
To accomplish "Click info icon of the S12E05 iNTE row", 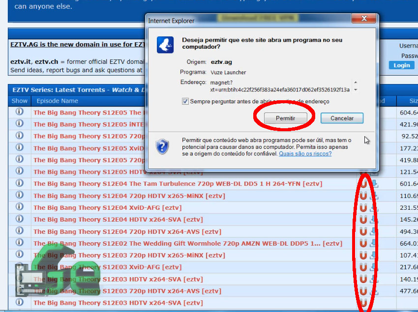I will click(x=20, y=123).
